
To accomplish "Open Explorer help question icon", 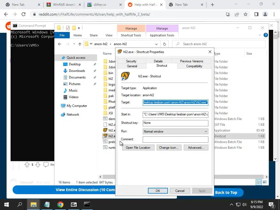I will click(266, 35).
